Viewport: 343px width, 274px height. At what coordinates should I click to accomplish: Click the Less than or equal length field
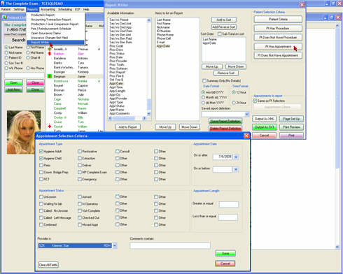pos(227,217)
